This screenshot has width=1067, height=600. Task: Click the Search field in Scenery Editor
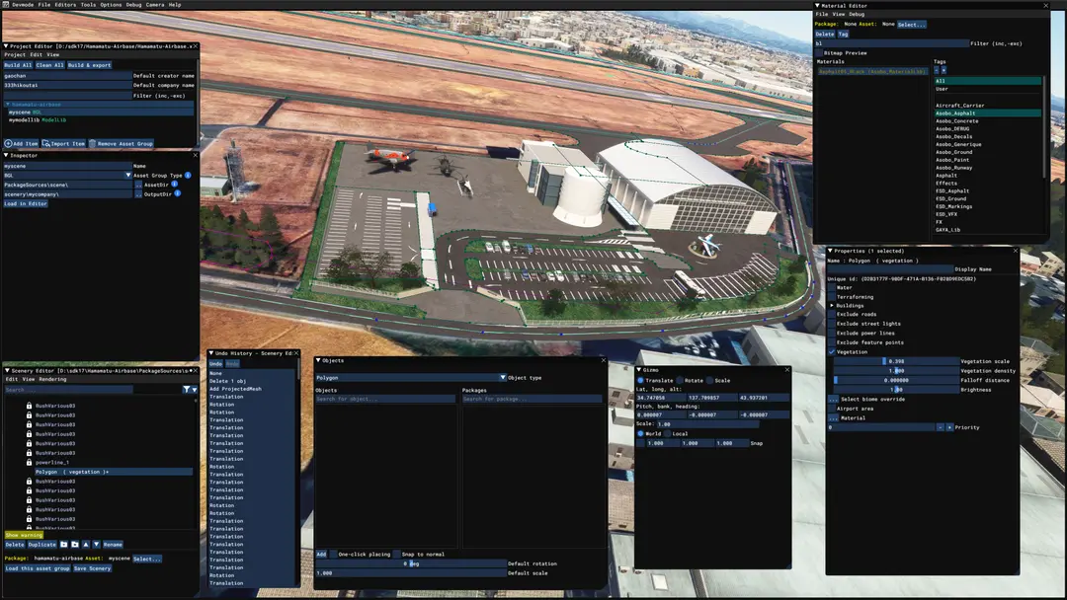click(x=68, y=390)
